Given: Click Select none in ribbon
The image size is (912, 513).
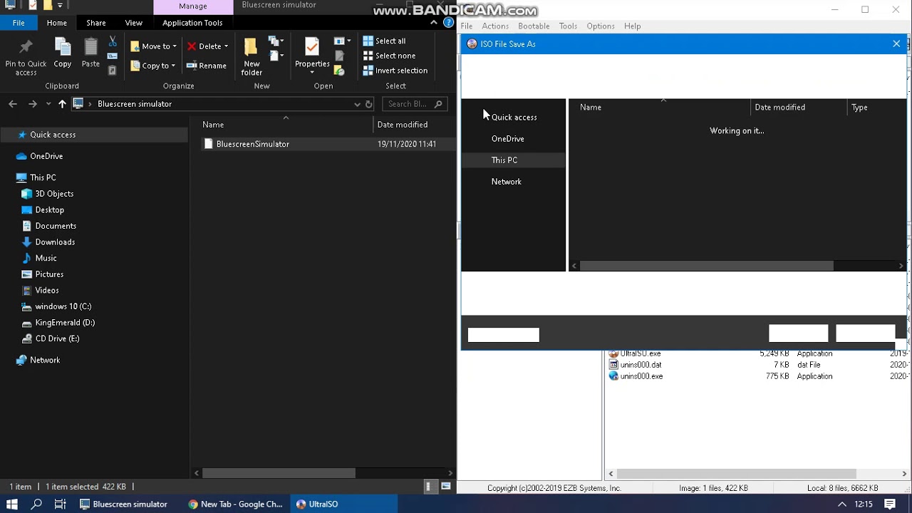Looking at the screenshot, I should tap(389, 56).
